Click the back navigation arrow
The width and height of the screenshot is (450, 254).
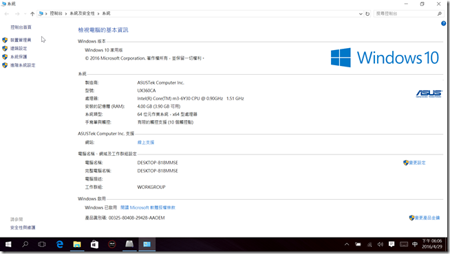(7, 14)
